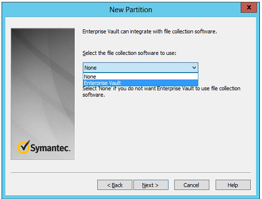This screenshot has width=262, height=199.
Task: Cancel the New Partition wizard
Action: click(x=192, y=185)
